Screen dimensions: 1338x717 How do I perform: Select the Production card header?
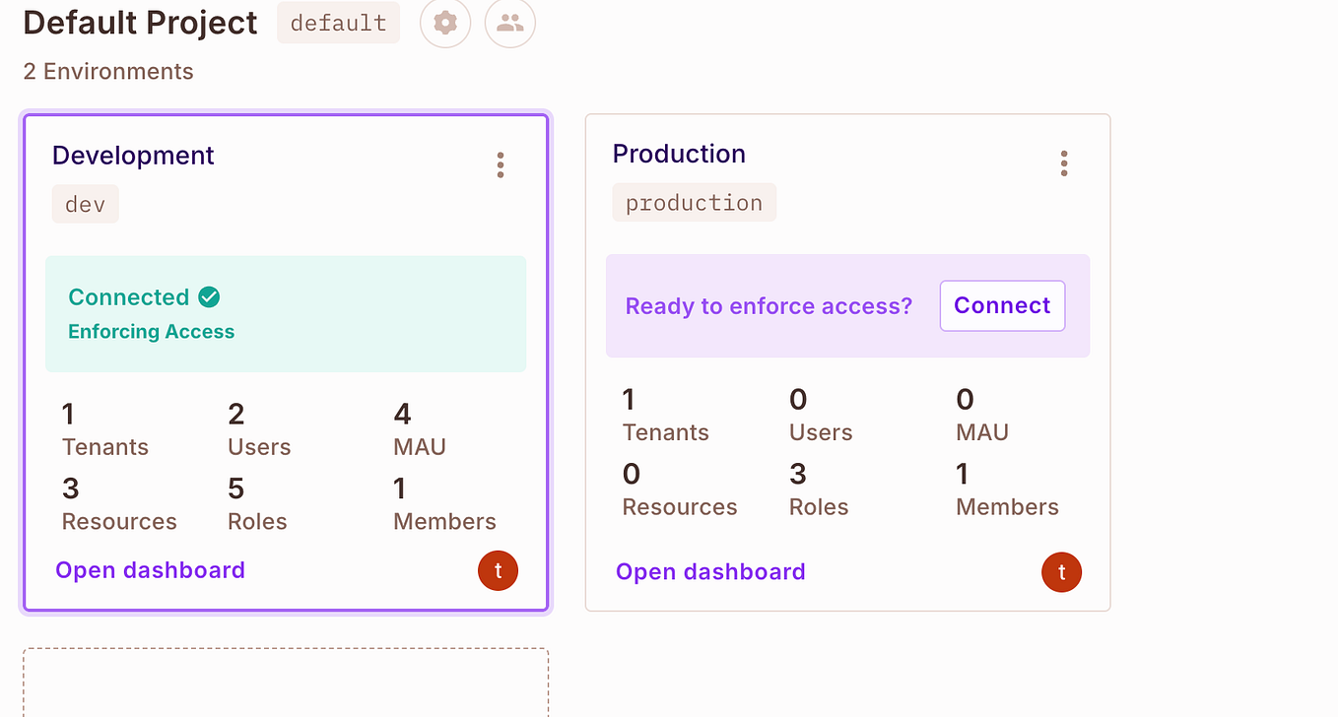(679, 154)
